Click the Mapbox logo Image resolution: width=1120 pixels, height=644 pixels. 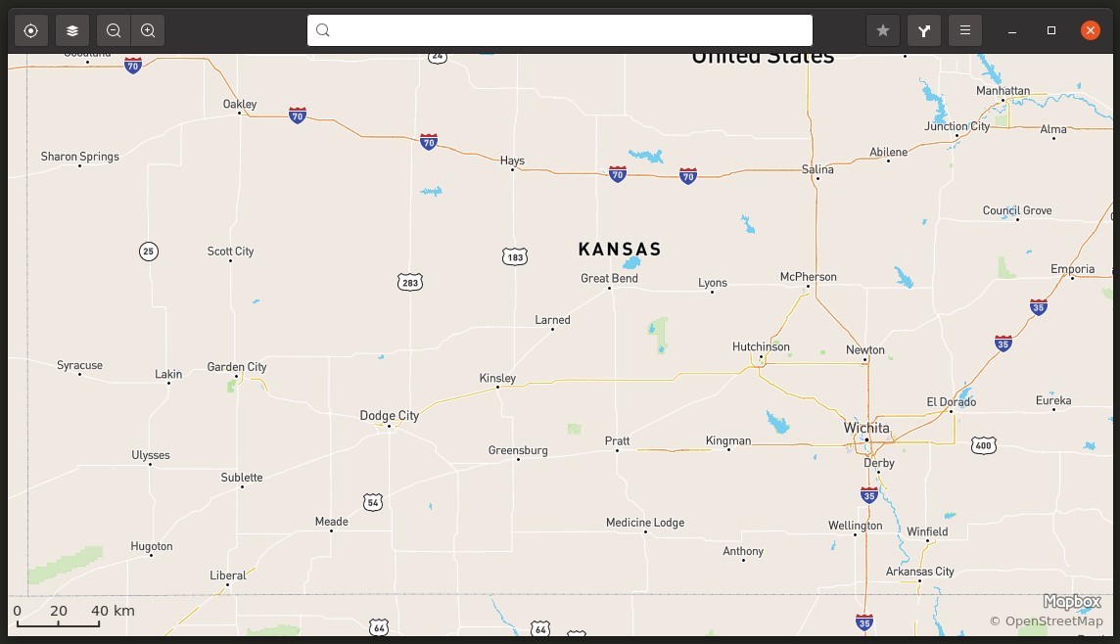(x=1072, y=601)
